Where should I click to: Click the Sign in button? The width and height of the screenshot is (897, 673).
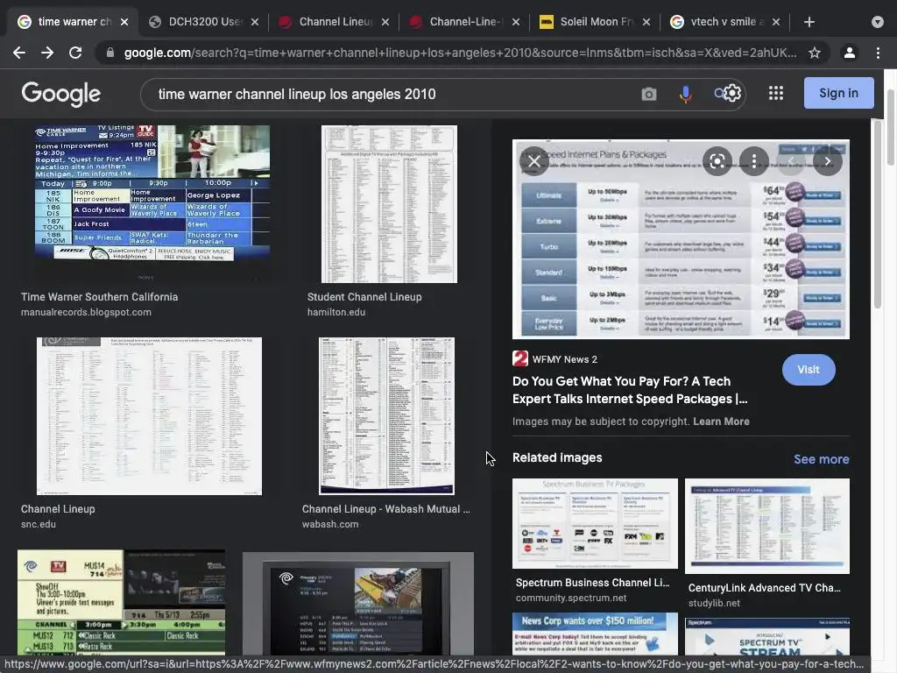click(838, 93)
